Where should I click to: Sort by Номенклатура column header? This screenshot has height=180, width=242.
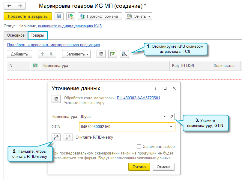coord(105,66)
